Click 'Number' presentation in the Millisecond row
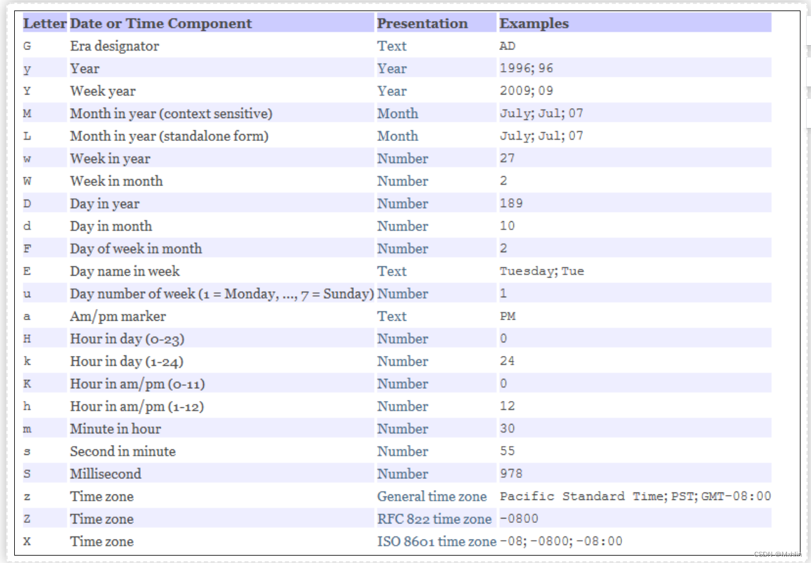The width and height of the screenshot is (811, 563). click(x=402, y=474)
